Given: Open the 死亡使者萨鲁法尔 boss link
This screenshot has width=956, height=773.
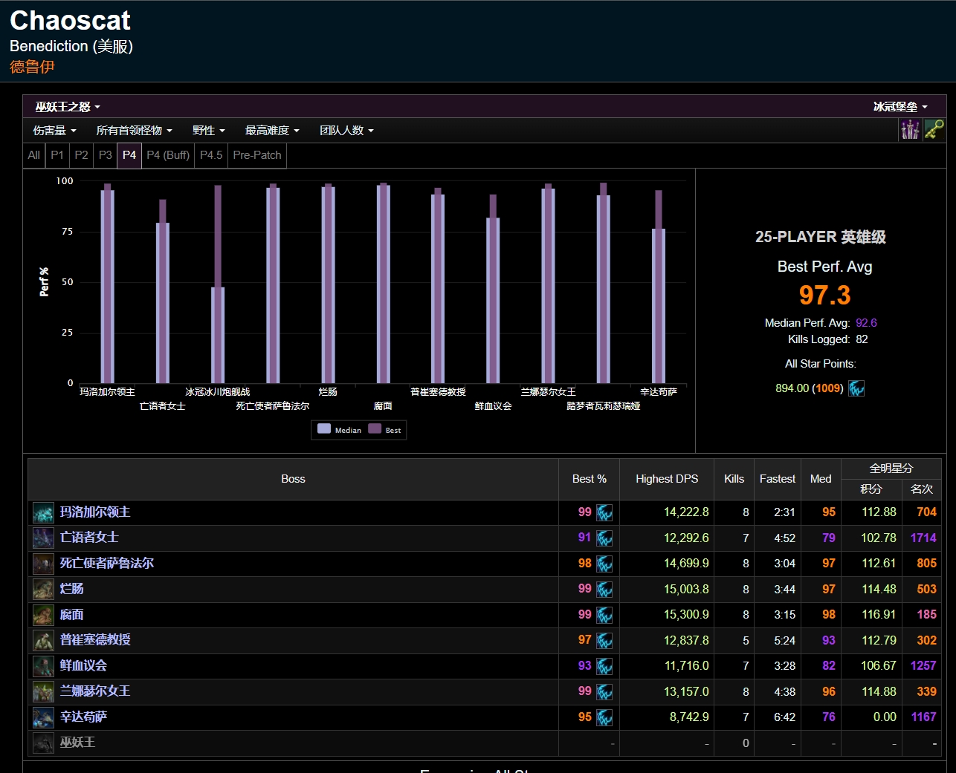Looking at the screenshot, I should [x=107, y=564].
